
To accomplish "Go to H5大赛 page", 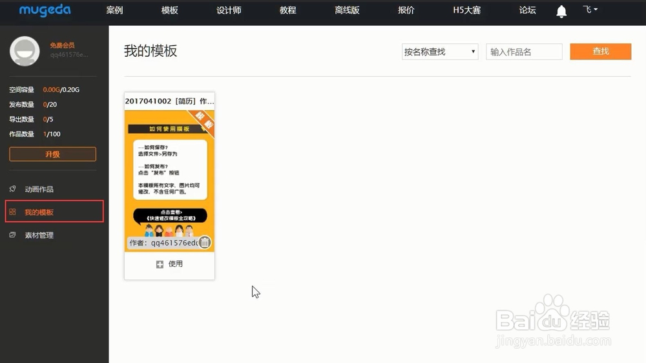I will tap(467, 10).
